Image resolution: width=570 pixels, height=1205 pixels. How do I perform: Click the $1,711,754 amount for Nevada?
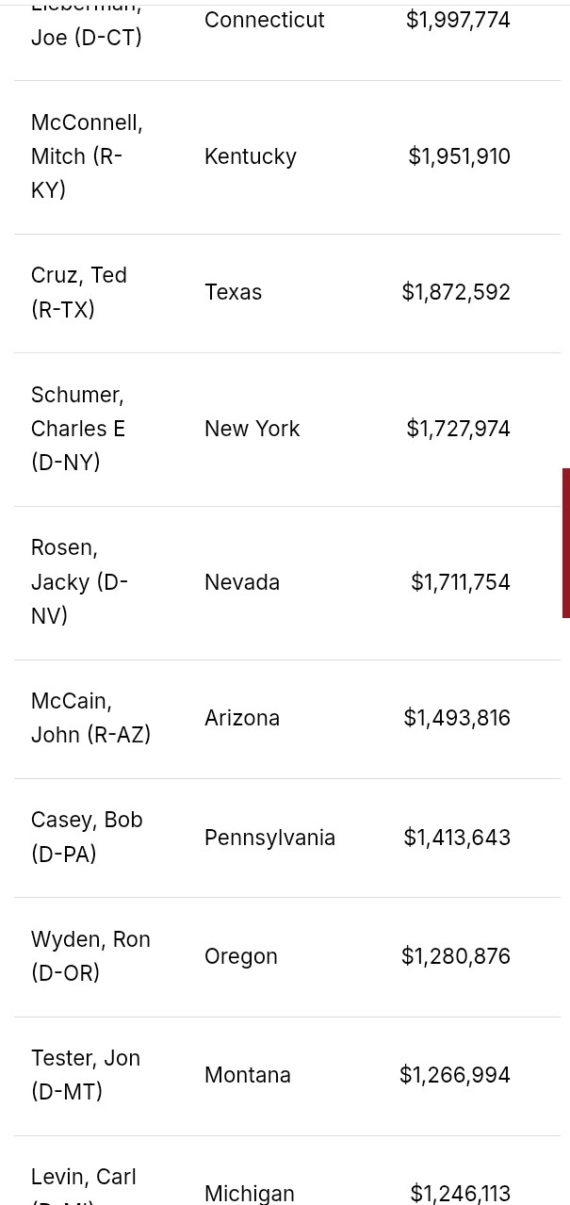461,582
